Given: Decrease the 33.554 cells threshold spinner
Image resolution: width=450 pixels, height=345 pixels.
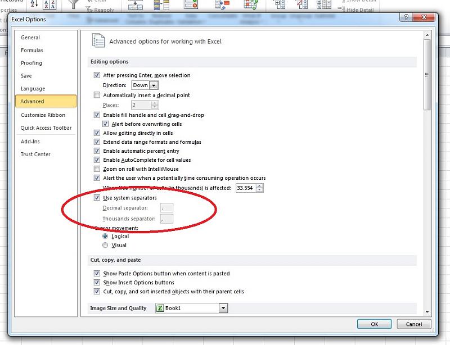Looking at the screenshot, I should click(x=259, y=190).
